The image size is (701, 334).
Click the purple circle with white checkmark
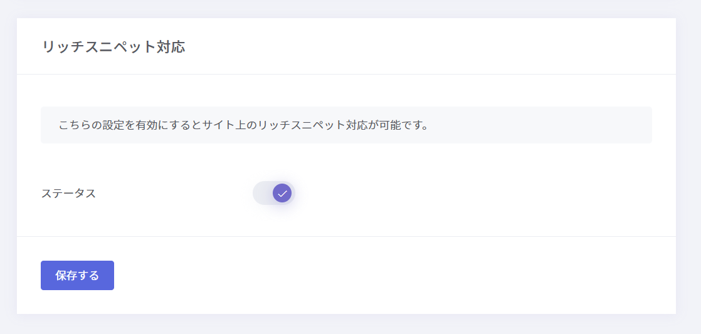pyautogui.click(x=282, y=194)
